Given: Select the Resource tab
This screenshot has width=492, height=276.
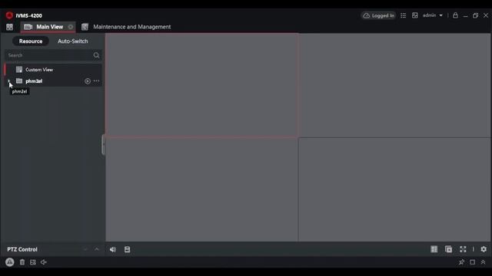Looking at the screenshot, I should coord(31,41).
